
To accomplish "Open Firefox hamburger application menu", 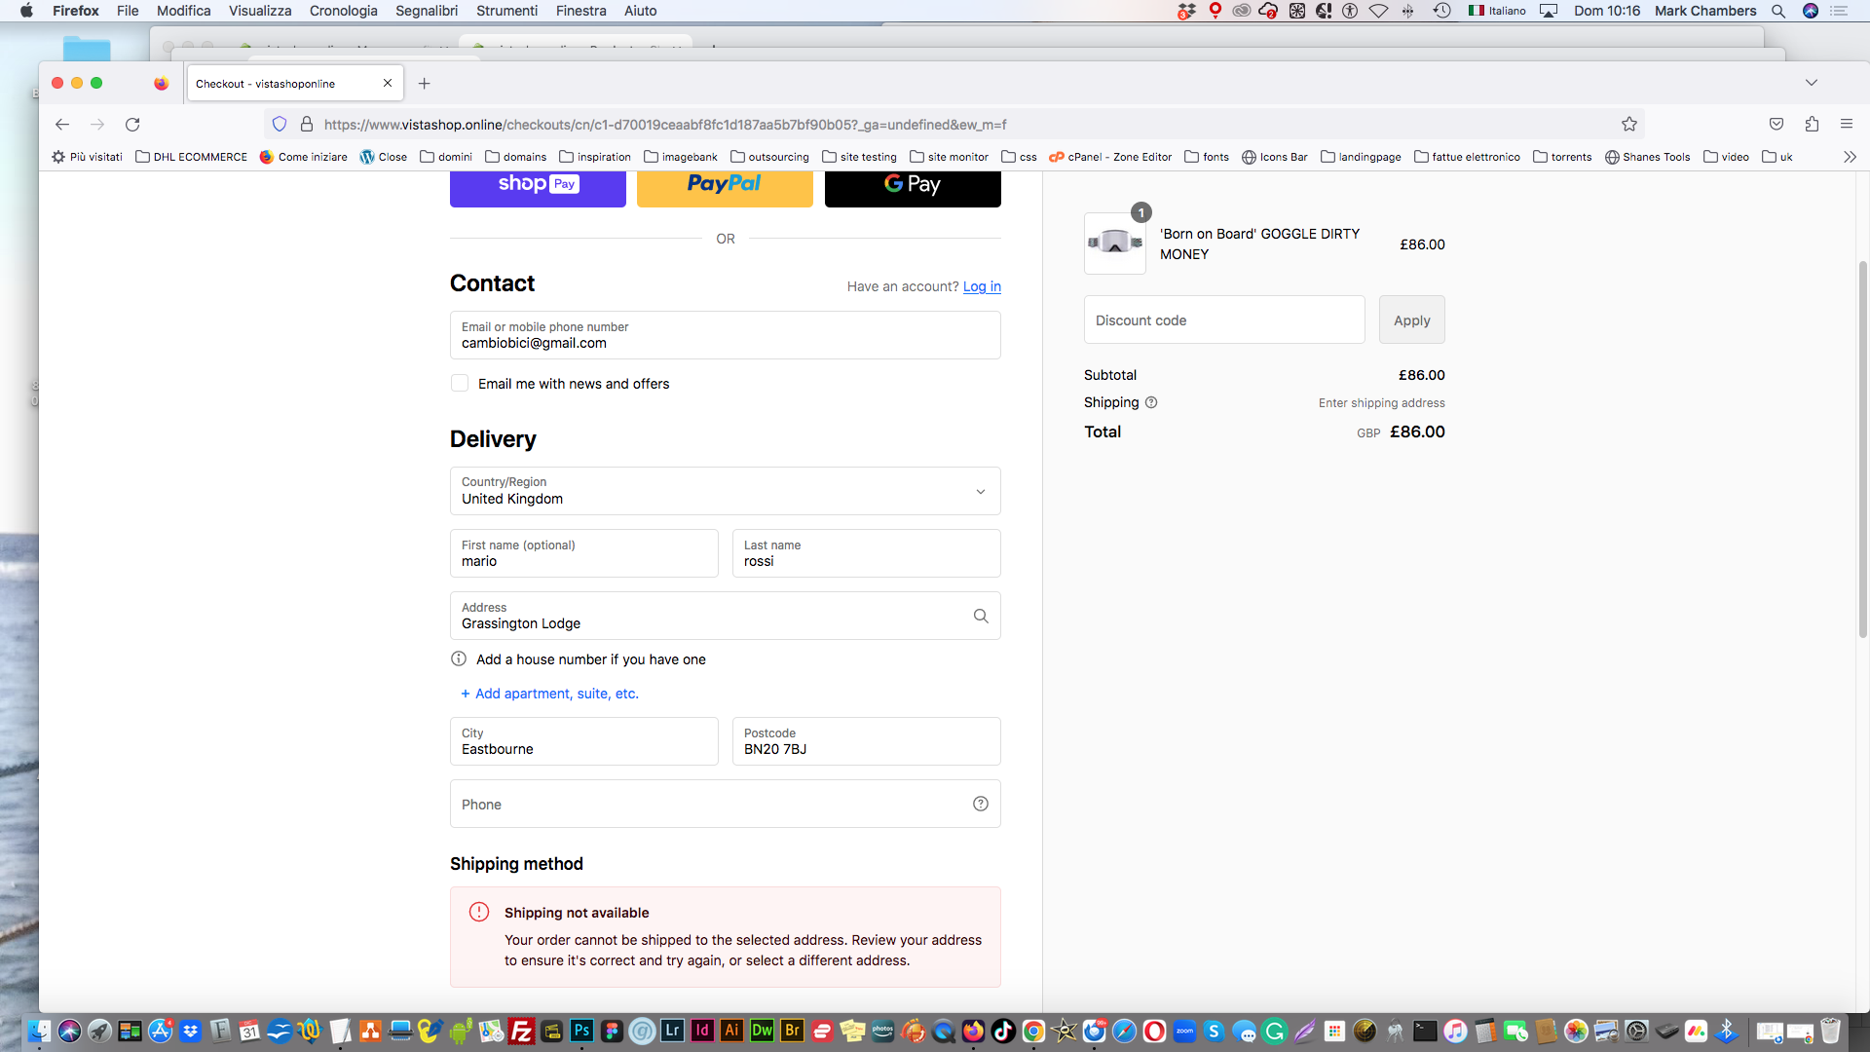I will click(x=1847, y=124).
